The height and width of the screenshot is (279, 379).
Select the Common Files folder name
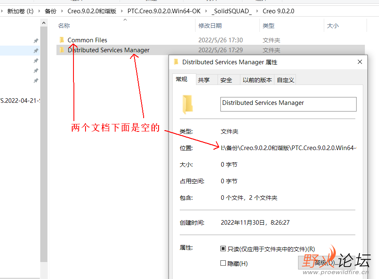[87, 40]
